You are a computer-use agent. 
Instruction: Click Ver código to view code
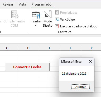(x=65, y=20)
